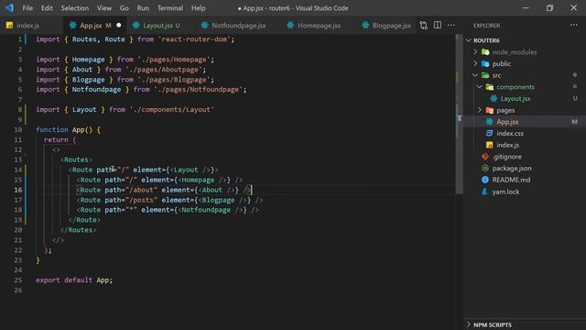Click the src folder icon

(x=485, y=75)
